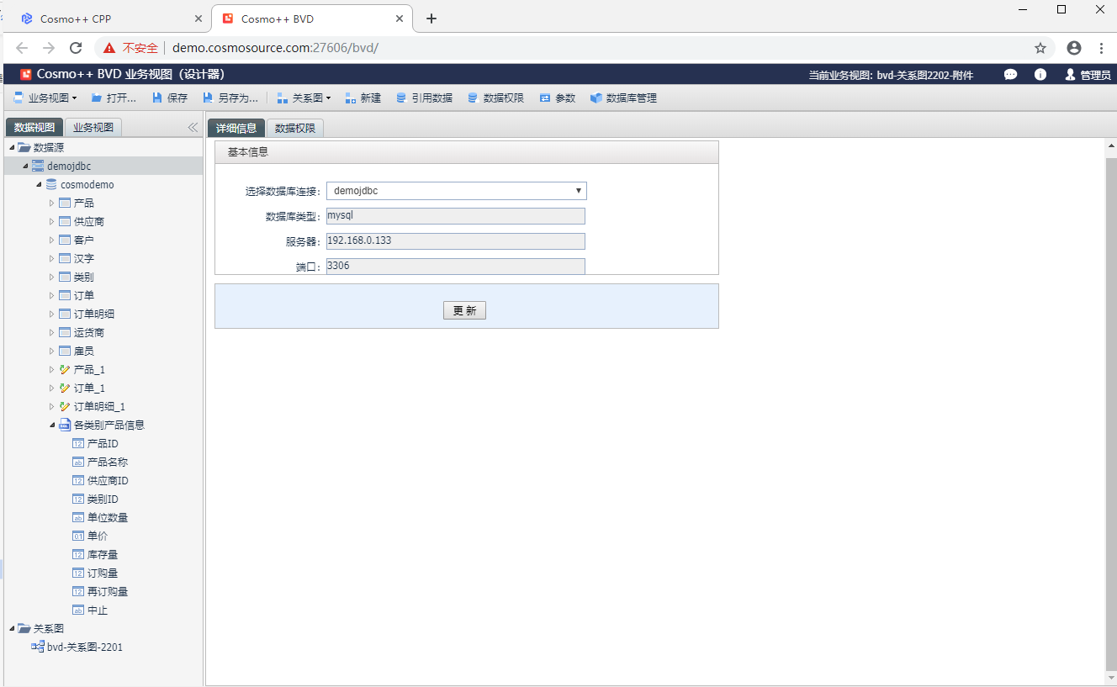
Task: Collapse the cosmodemo database node
Action: [x=39, y=184]
